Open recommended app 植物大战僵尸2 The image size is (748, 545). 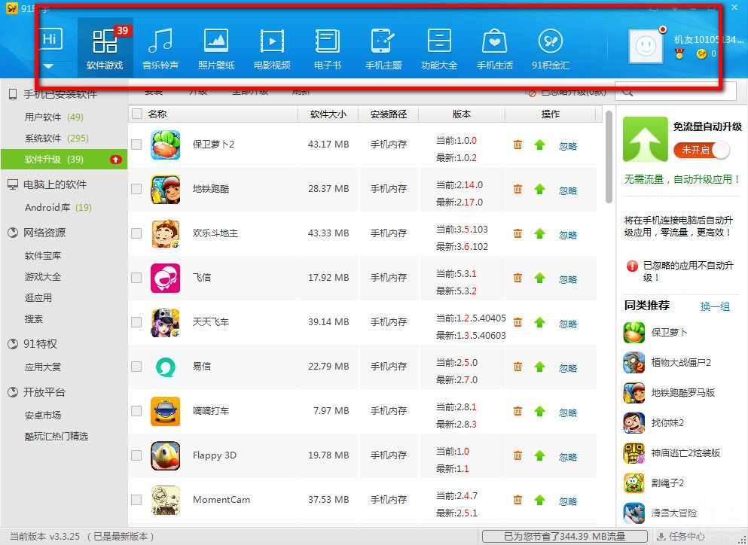667,363
